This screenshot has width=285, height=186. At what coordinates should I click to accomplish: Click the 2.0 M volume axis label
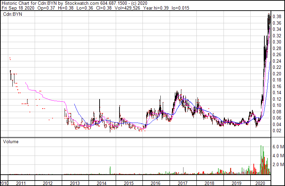pos(278,165)
